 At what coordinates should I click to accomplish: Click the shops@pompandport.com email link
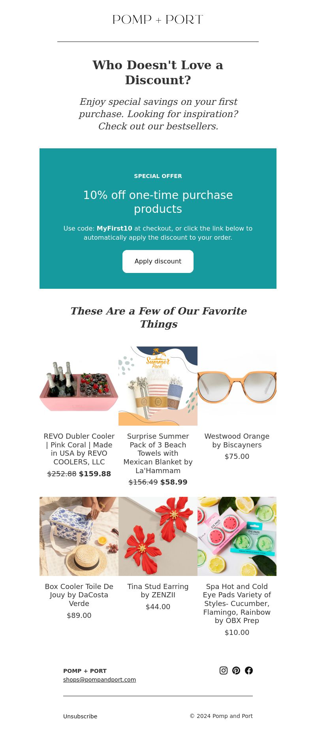[100, 679]
